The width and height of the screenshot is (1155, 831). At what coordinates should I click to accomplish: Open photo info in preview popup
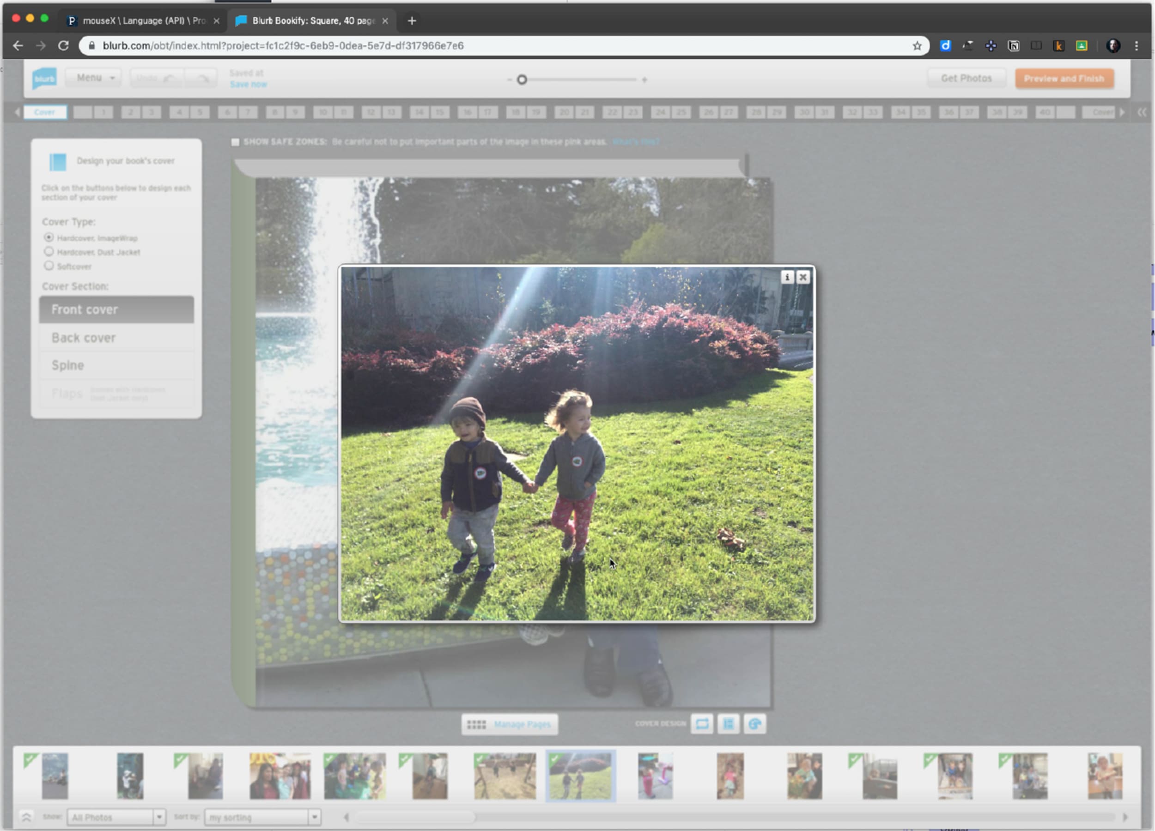pos(787,277)
